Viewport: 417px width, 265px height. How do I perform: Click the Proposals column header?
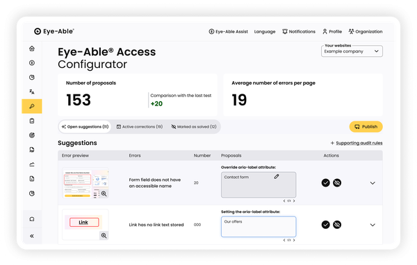point(231,155)
